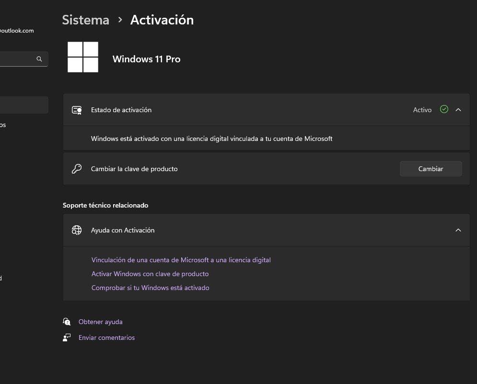
Task: Collapse the Estado de activación section chevron
Action: coord(458,110)
